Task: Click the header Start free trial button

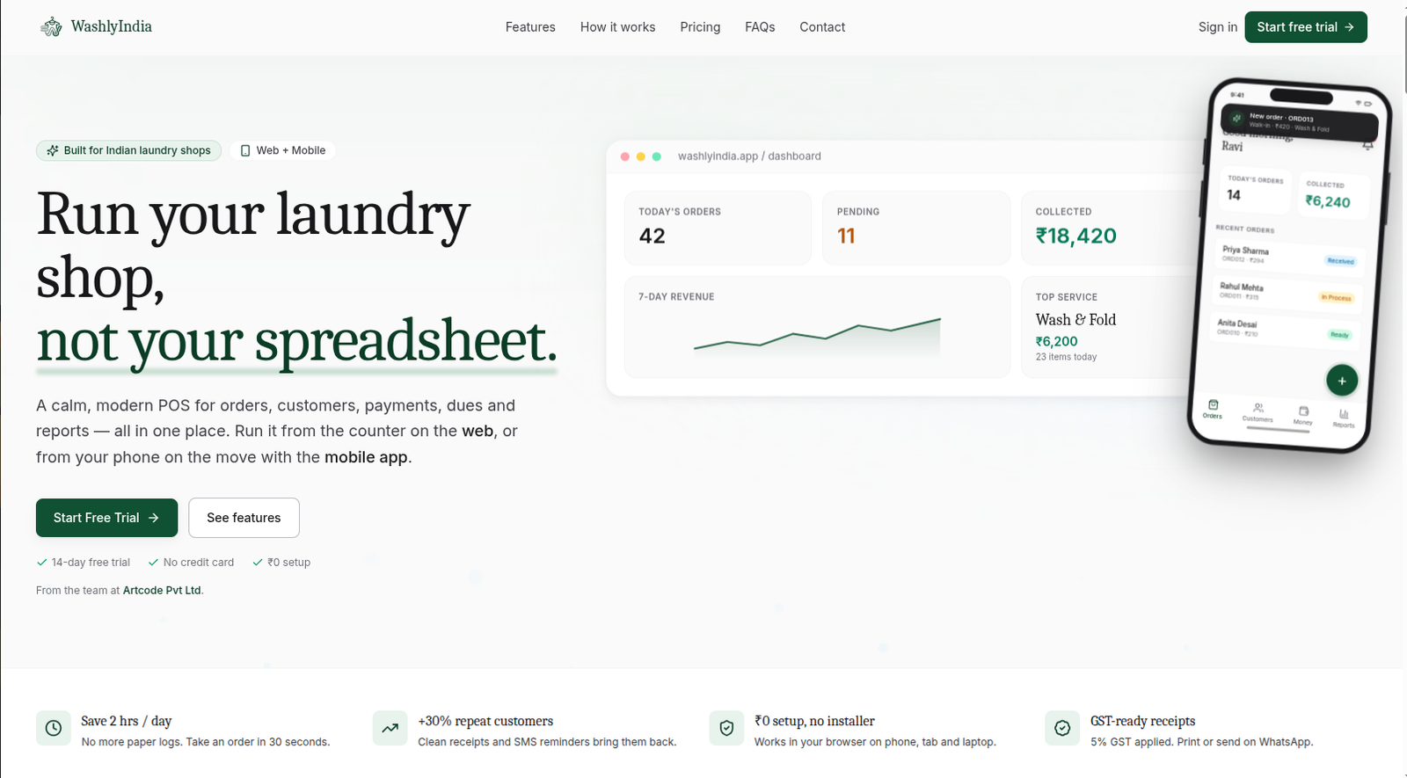Action: [x=1306, y=27]
